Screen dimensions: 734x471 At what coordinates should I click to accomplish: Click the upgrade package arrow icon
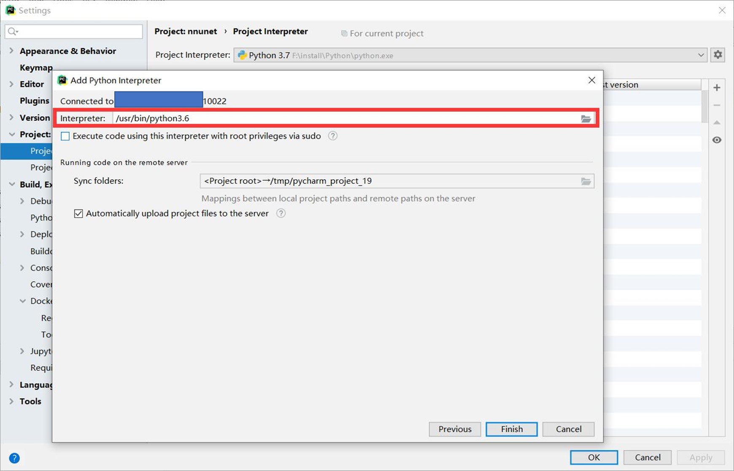pyautogui.click(x=717, y=122)
